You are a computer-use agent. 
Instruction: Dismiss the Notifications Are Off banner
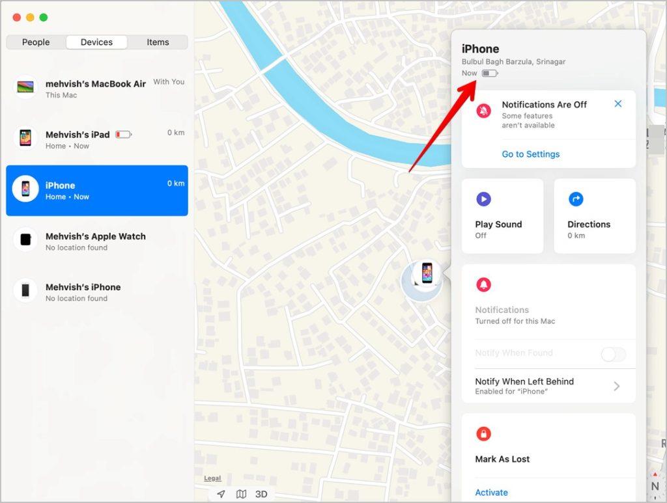tap(618, 103)
